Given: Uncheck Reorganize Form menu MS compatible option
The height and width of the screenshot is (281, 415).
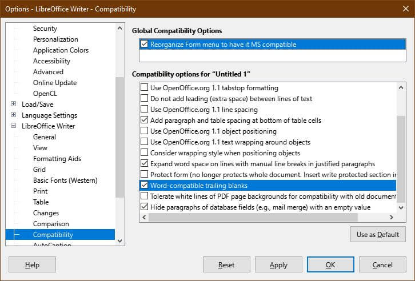Looking at the screenshot, I should [144, 44].
